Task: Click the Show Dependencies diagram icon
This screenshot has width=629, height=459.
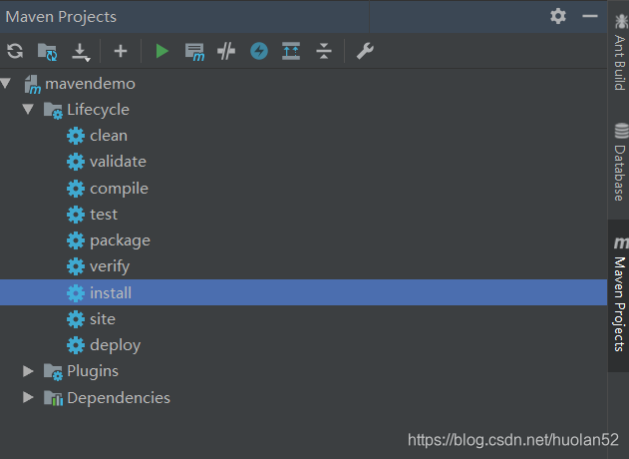Action: [x=291, y=51]
